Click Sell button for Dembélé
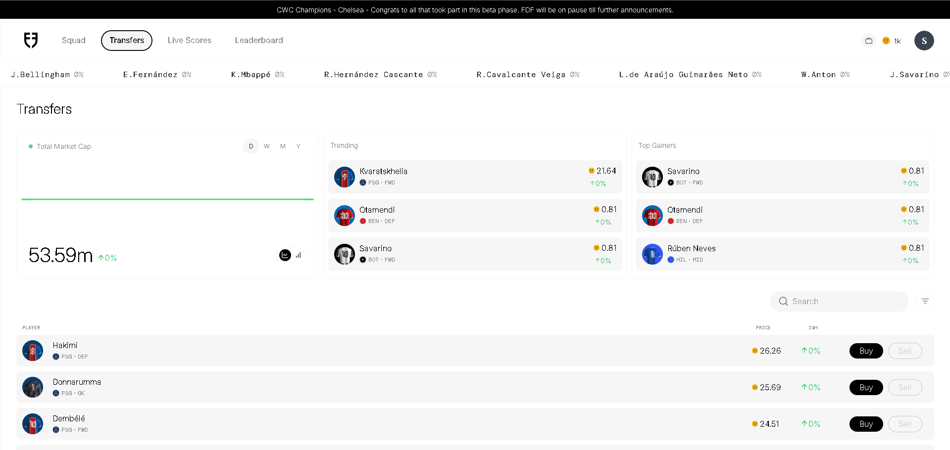 pyautogui.click(x=904, y=424)
